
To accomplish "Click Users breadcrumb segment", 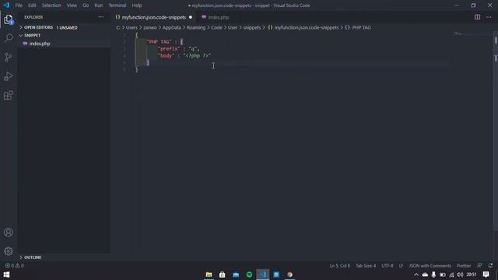I will click(132, 28).
